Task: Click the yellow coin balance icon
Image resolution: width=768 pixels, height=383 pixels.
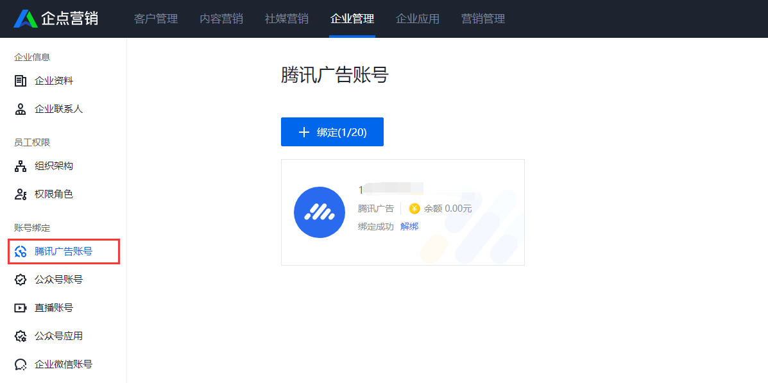Action: click(414, 209)
